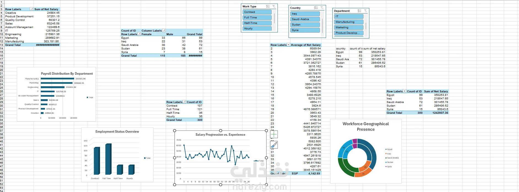This screenshot has height=192, width=519.
Task: Open the Chart Styles paintbrush button
Action: click(x=274, y=145)
